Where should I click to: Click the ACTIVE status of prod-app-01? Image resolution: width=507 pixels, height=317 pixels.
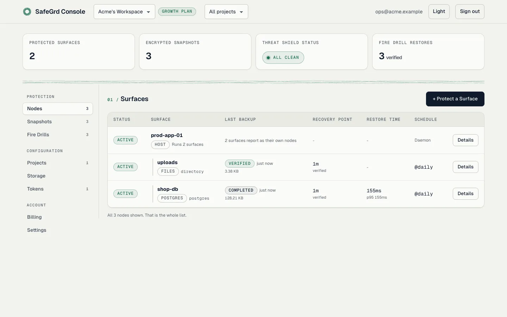(125, 140)
